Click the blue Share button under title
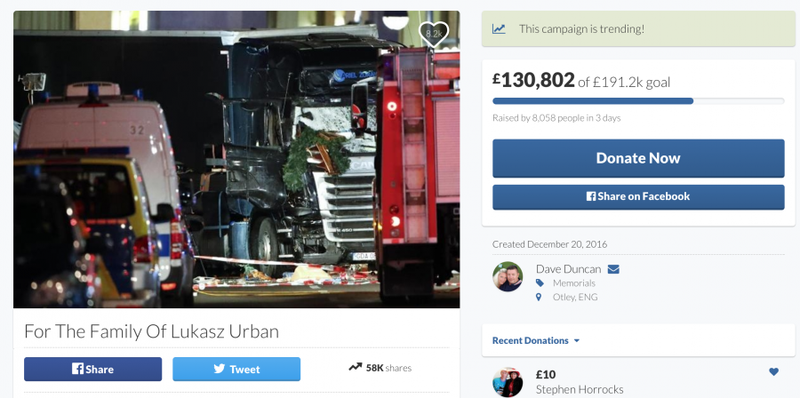800x398 pixels. (x=92, y=369)
